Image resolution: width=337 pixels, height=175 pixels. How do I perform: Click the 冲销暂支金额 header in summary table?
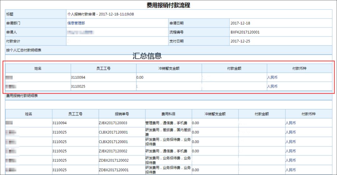pyautogui.click(x=169, y=69)
